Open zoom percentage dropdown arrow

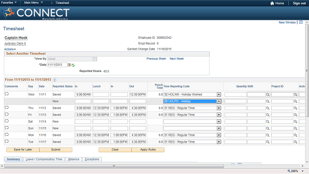coord(303,171)
